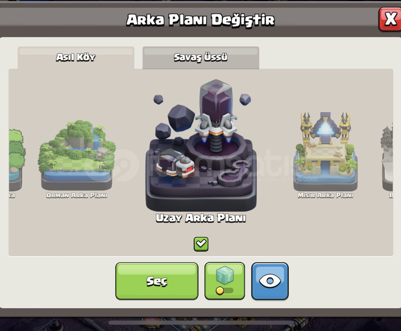
Task: Preview scenery with the eye button
Action: (270, 281)
